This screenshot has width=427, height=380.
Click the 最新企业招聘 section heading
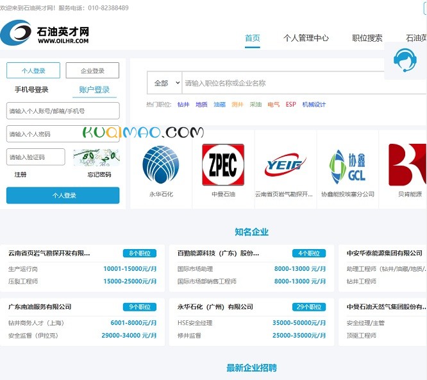[x=251, y=368]
